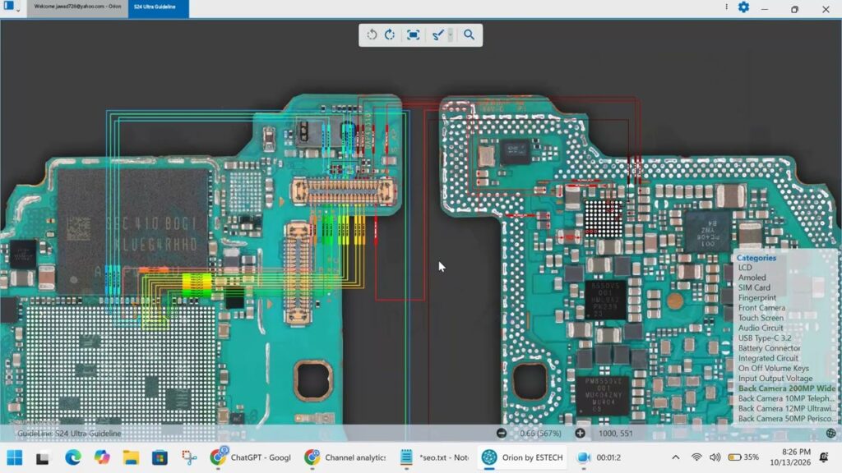Focus the Orion by ESTECH taskbar button
The height and width of the screenshot is (473, 842).
coord(522,457)
